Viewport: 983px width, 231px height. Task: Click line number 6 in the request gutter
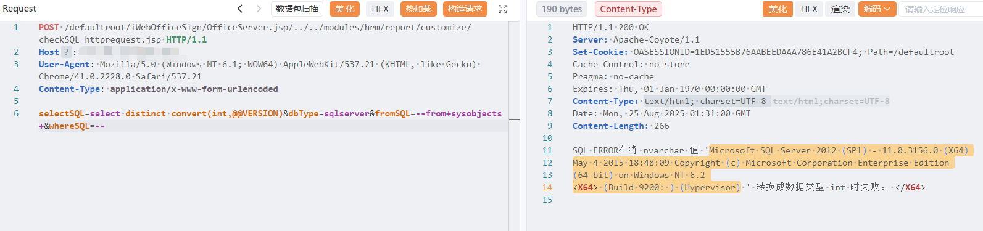pos(16,113)
